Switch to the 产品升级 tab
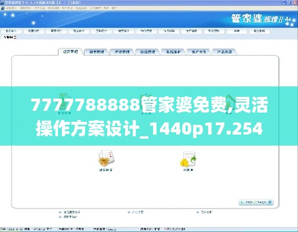This screenshot has width=298, height=232. (224, 52)
